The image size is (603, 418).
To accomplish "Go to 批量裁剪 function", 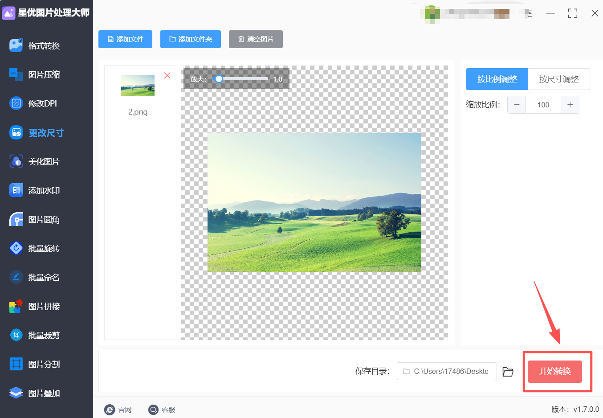I will (x=44, y=335).
